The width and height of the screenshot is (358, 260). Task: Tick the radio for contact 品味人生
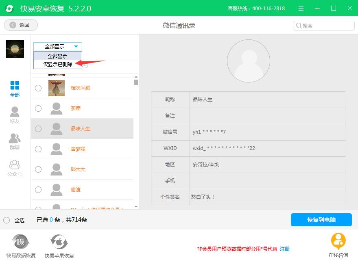click(x=38, y=129)
